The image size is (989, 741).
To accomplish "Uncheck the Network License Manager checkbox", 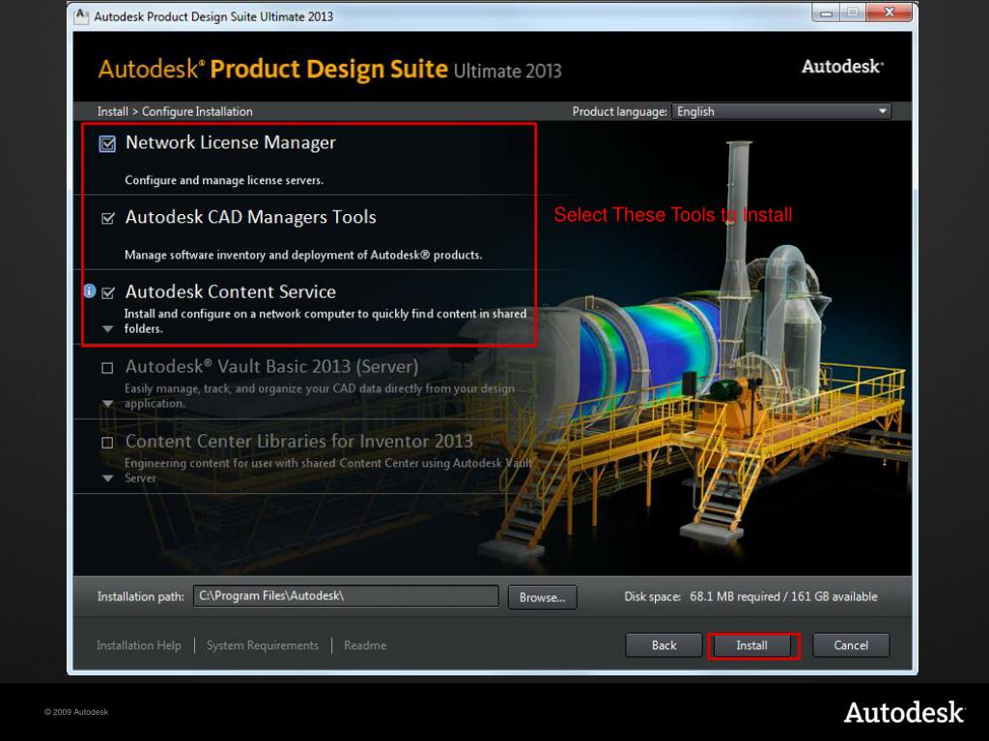I will point(107,144).
